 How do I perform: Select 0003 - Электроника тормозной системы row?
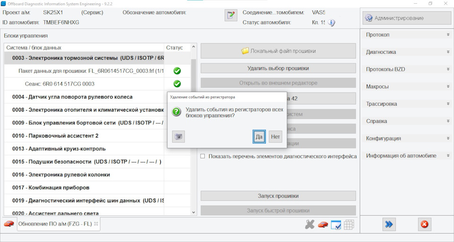97,58
